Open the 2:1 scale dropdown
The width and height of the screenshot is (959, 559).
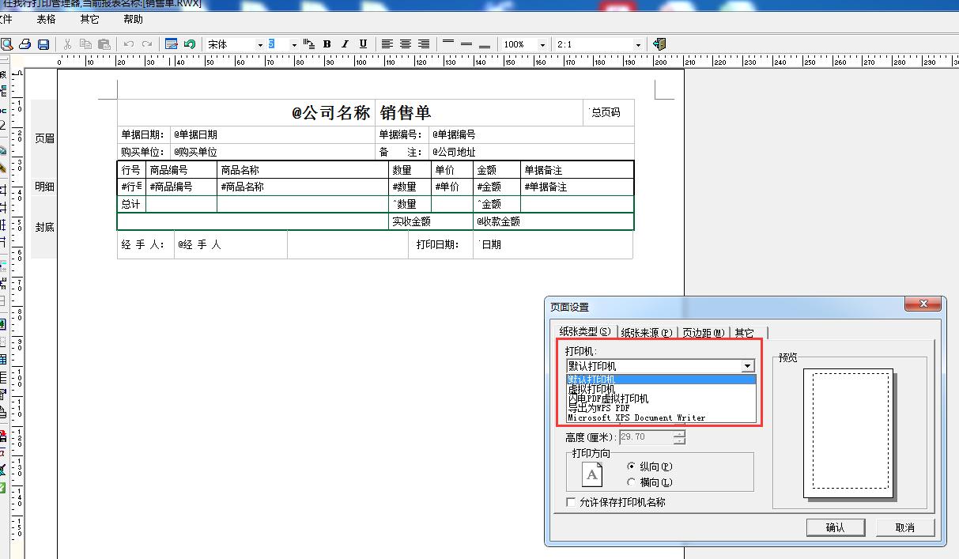point(637,44)
